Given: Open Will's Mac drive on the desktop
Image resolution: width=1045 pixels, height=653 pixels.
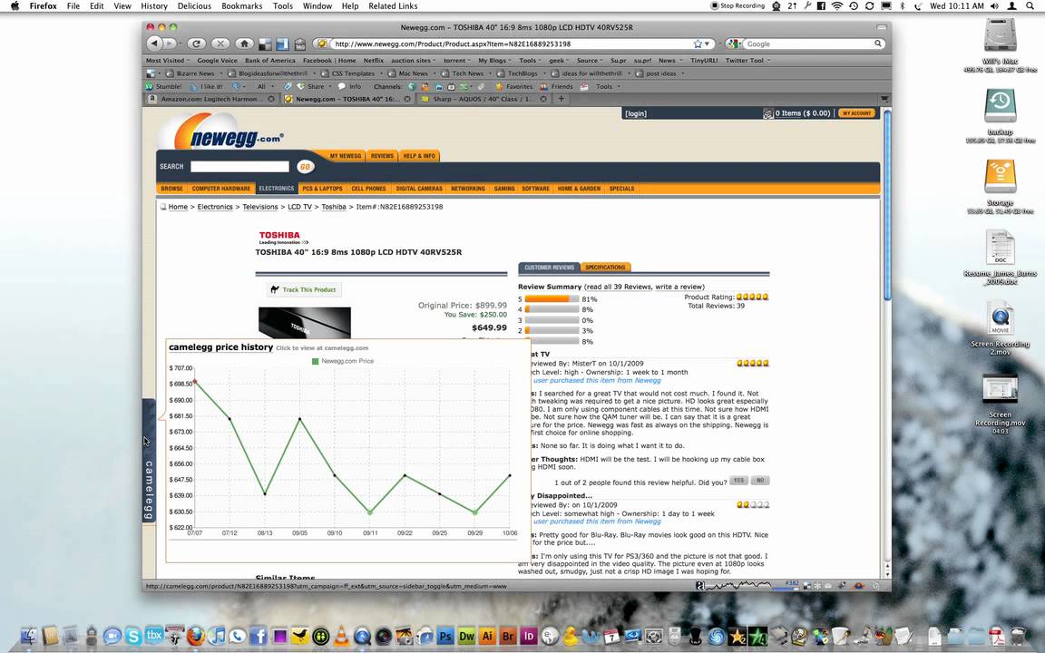Looking at the screenshot, I should click(1000, 34).
